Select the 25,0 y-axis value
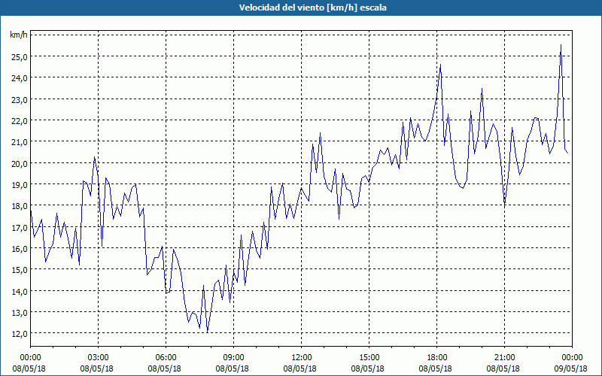Image resolution: width=602 pixels, height=376 pixels. (19, 56)
